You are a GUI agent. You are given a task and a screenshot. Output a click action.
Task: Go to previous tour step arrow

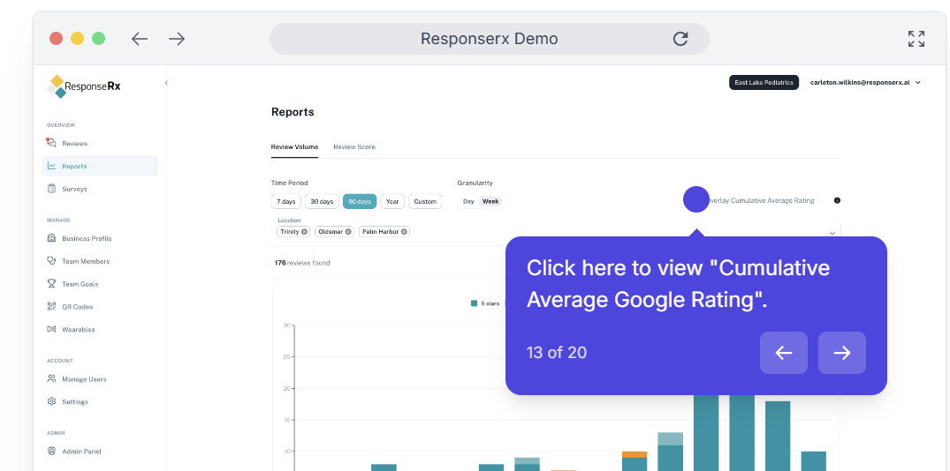pyautogui.click(x=783, y=353)
